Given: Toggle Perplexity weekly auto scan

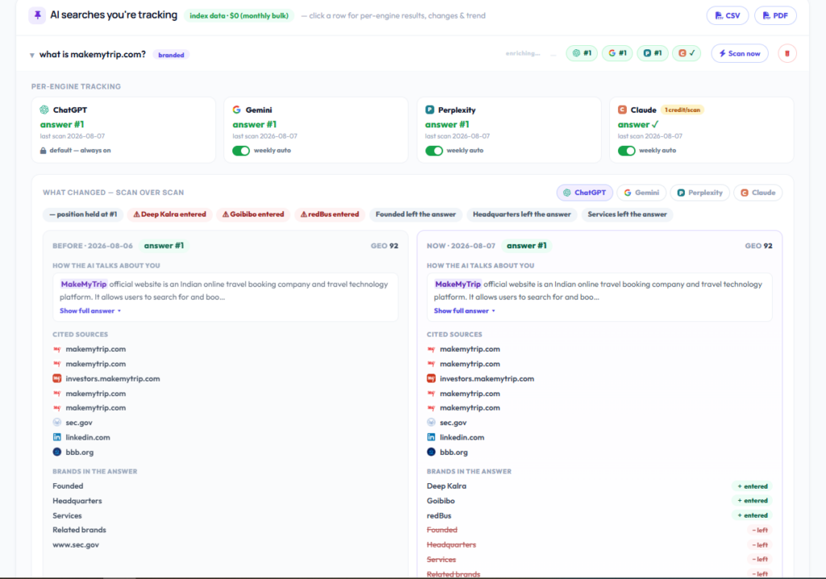Looking at the screenshot, I should pos(433,151).
